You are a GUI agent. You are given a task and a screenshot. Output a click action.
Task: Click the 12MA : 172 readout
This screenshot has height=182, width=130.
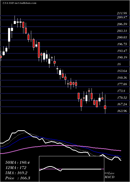(16, 168)
